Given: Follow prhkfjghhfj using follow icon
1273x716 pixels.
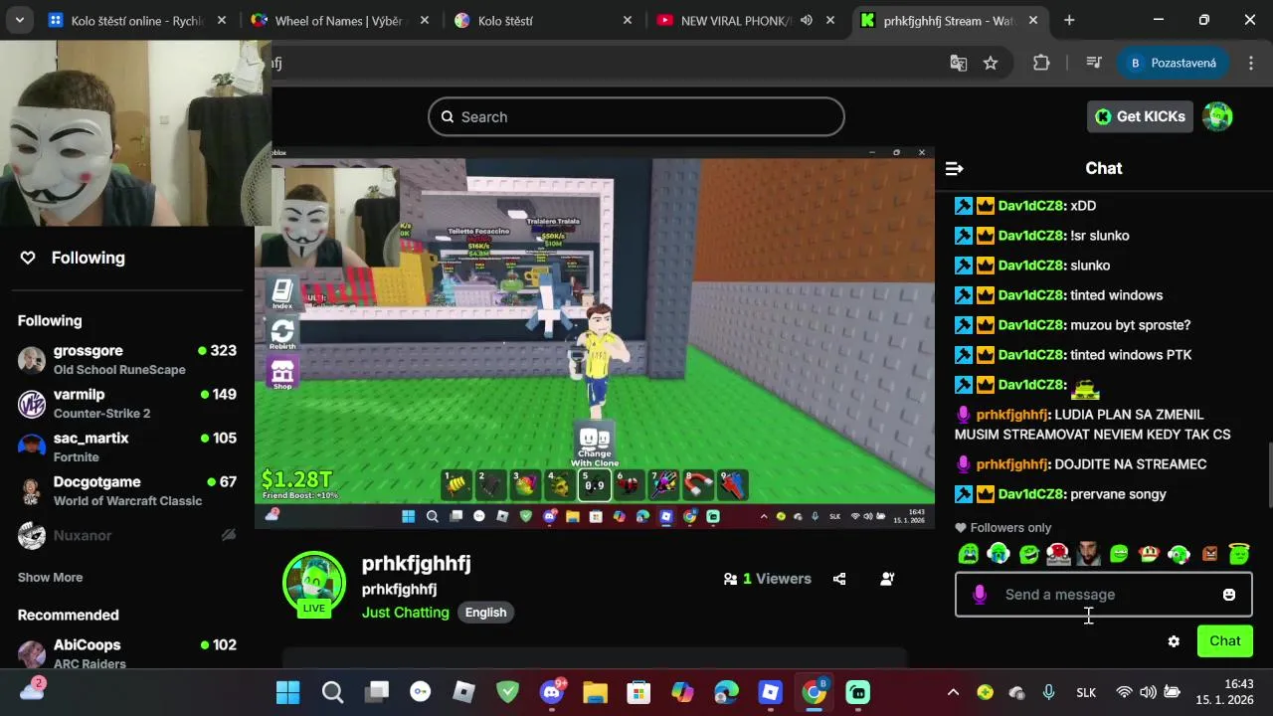Looking at the screenshot, I should (x=887, y=579).
